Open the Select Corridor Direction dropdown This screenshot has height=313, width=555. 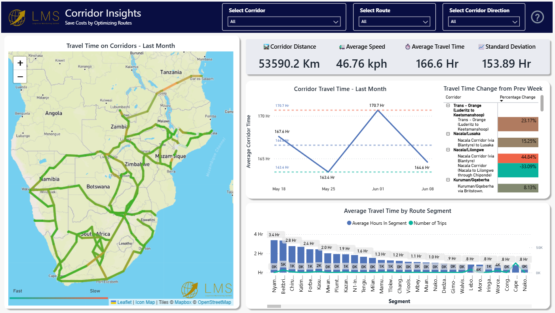click(484, 22)
